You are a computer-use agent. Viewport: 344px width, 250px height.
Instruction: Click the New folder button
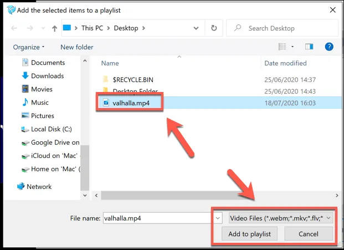pos(77,48)
